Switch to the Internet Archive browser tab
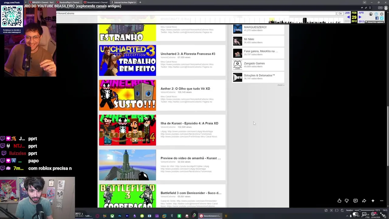The height and width of the screenshot is (219, 389). click(123, 2)
